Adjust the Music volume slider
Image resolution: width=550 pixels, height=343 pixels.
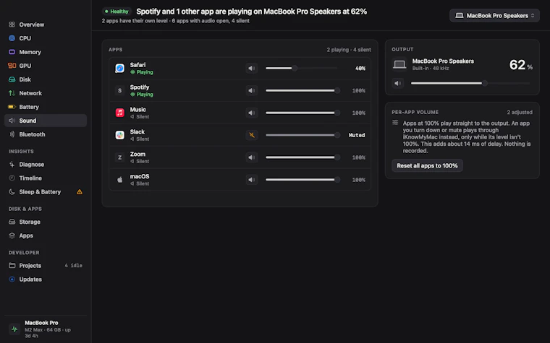click(302, 113)
